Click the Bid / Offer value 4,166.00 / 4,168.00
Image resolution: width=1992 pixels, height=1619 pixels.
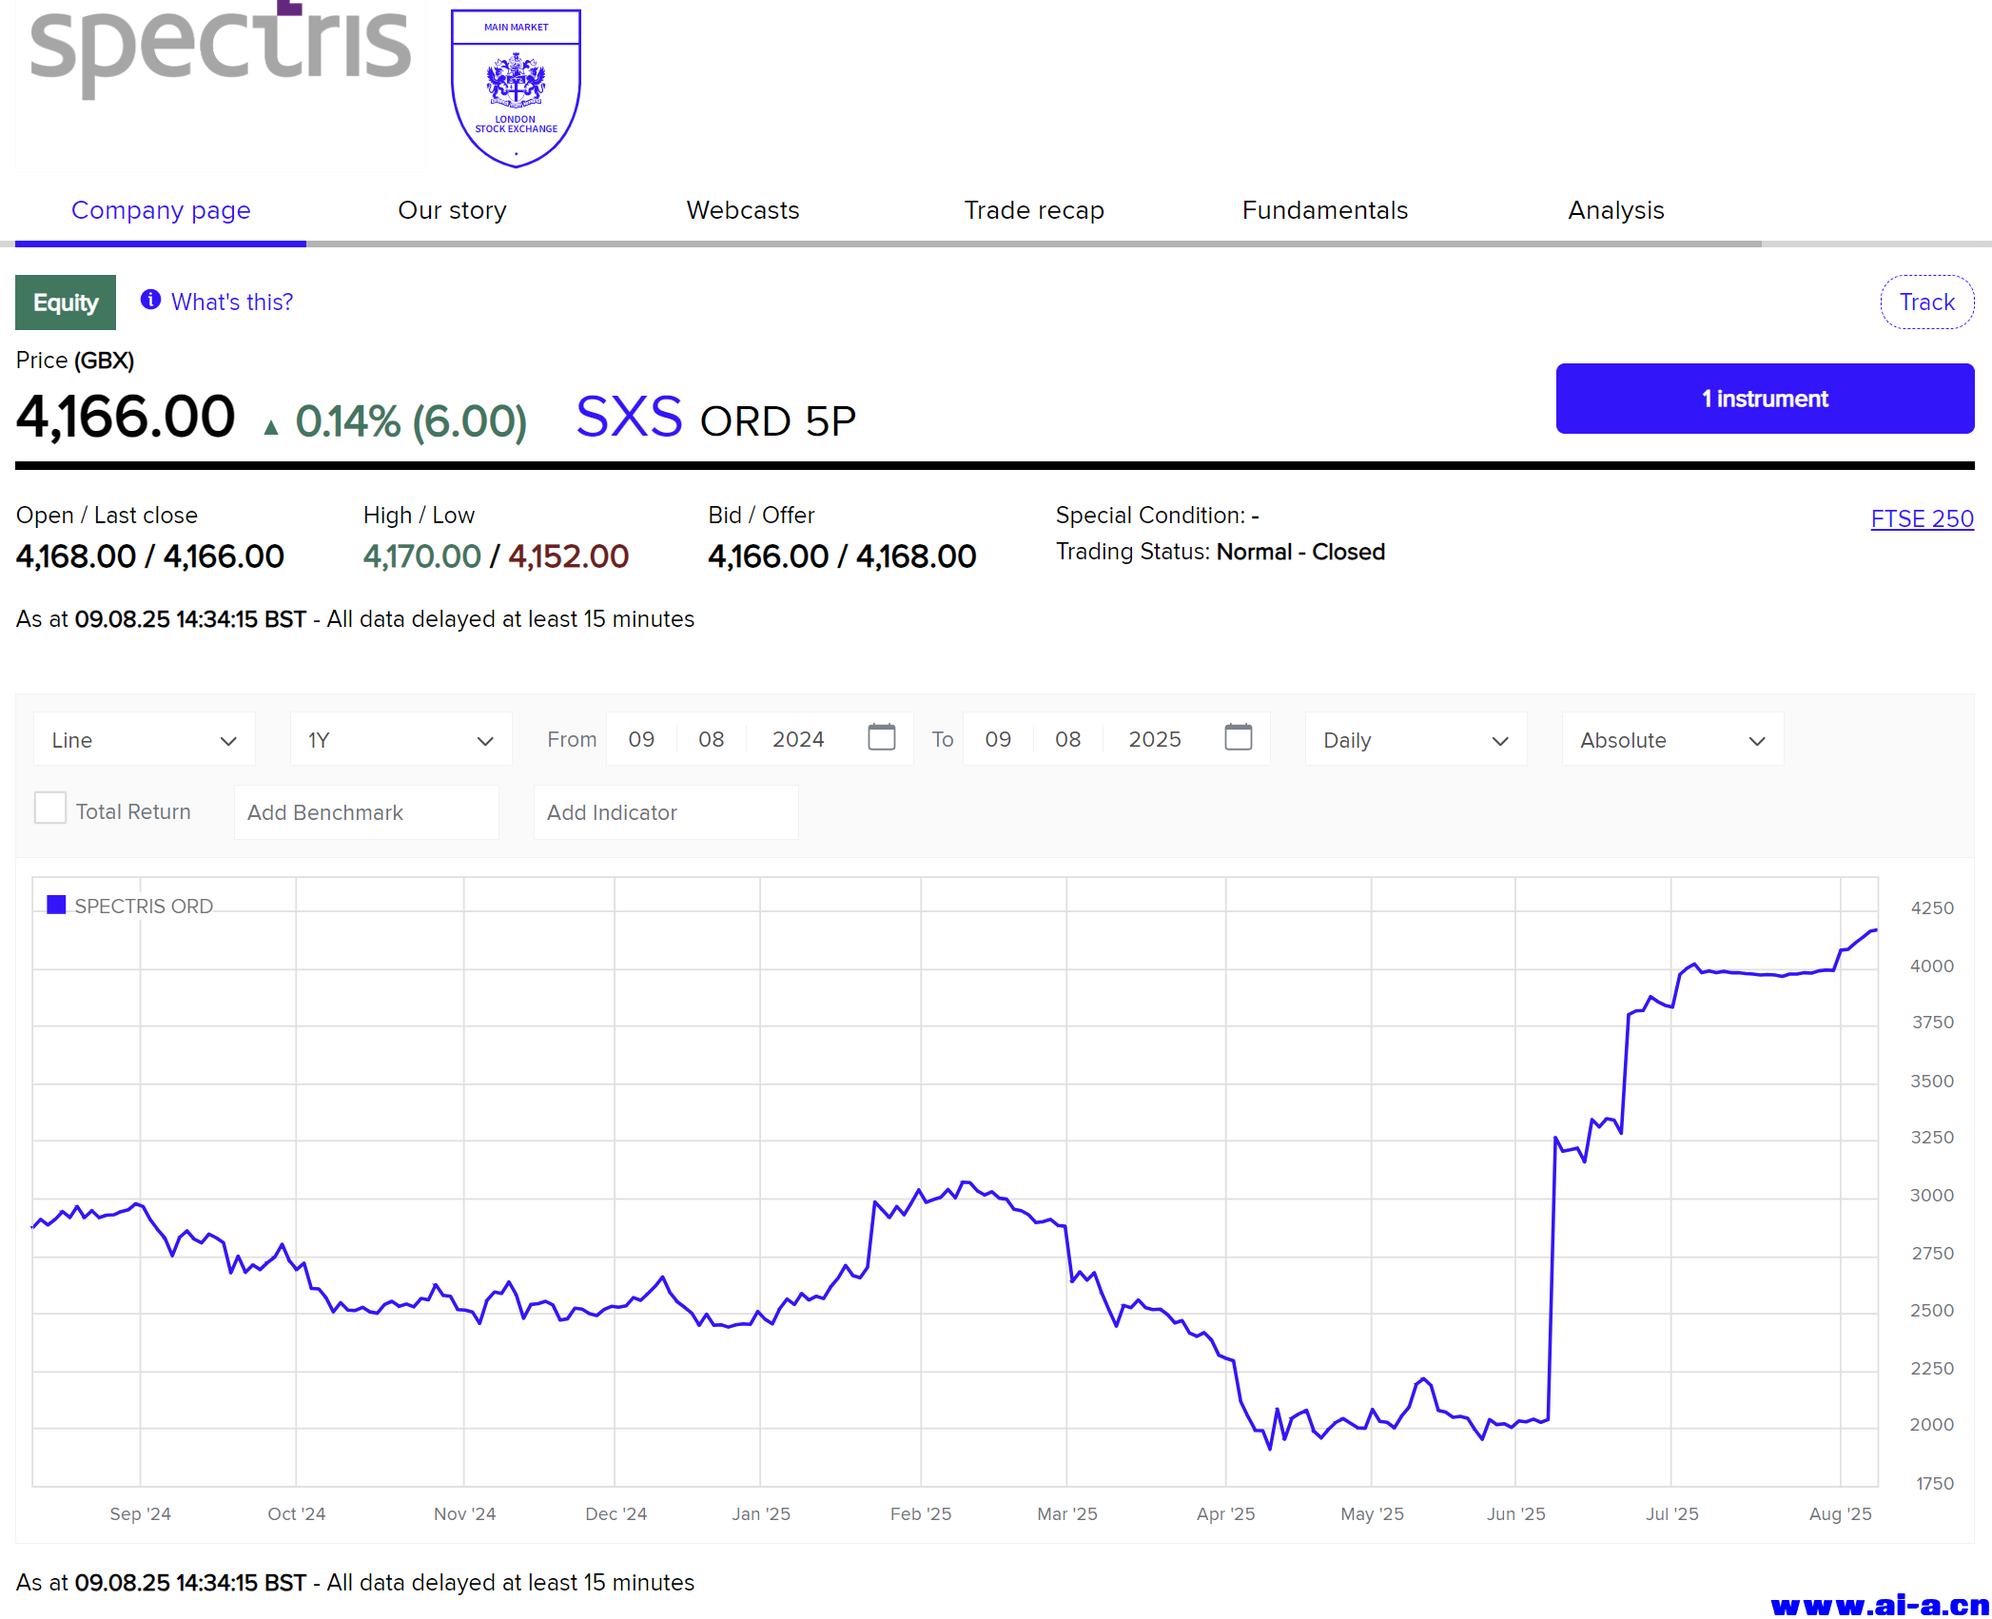[842, 556]
